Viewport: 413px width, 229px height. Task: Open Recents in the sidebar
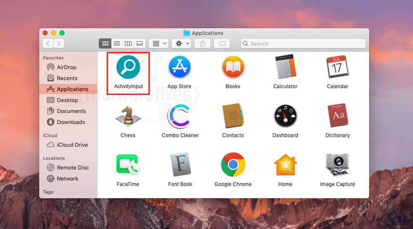(x=68, y=78)
